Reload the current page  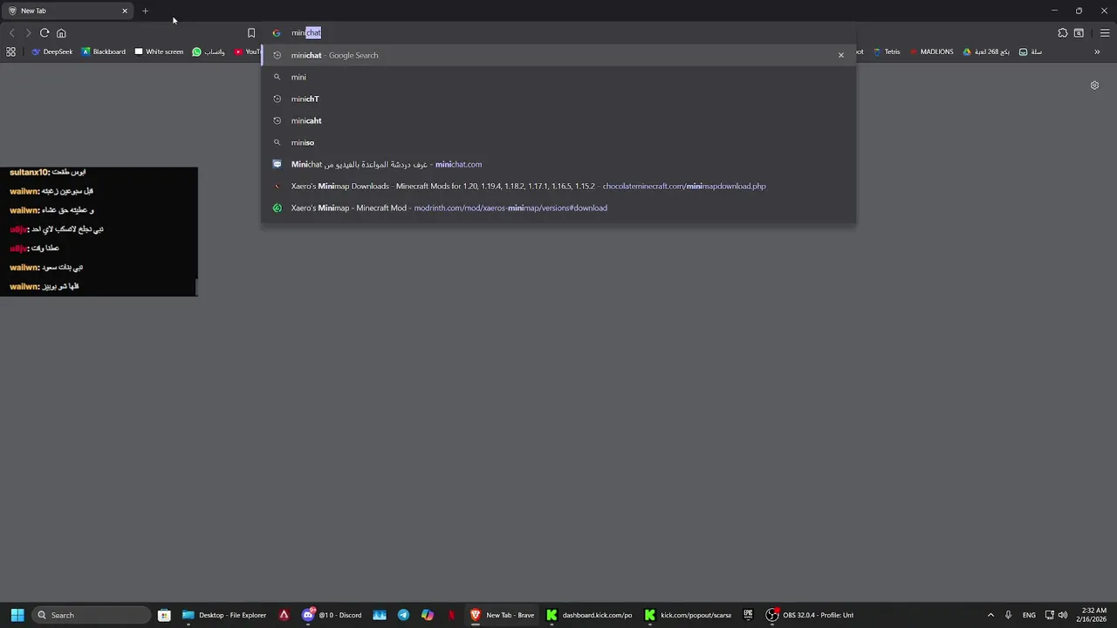pos(45,33)
